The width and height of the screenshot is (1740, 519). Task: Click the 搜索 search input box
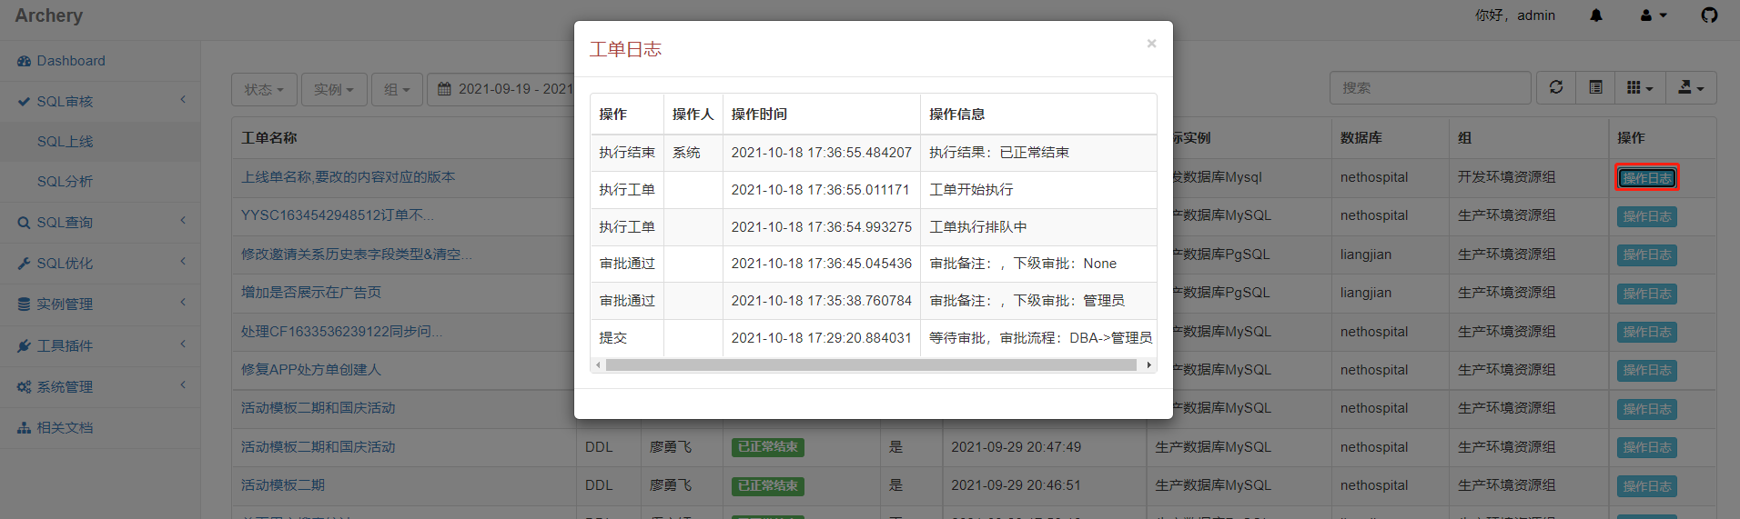[x=1429, y=88]
